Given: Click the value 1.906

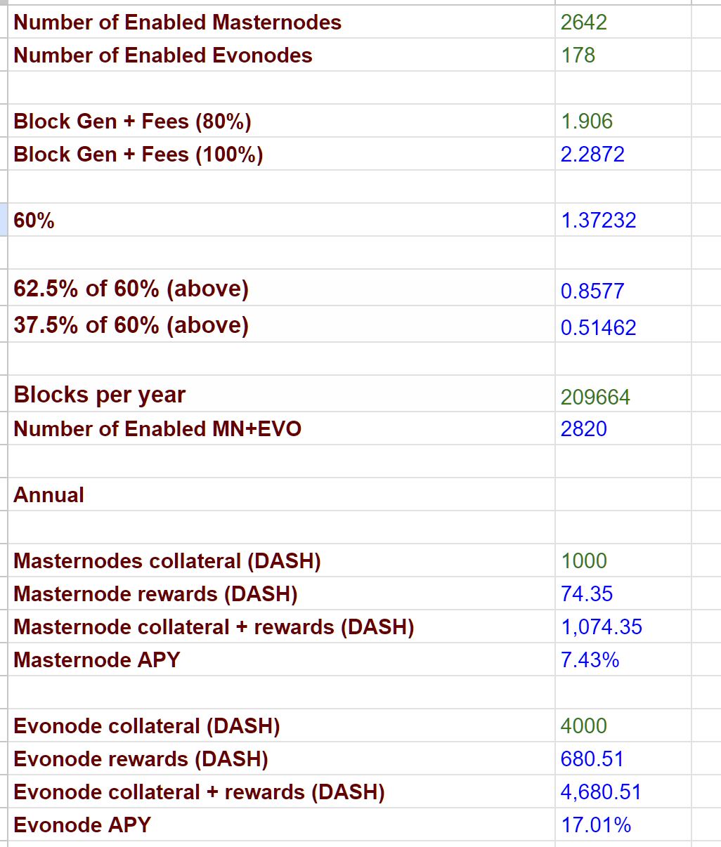Looking at the screenshot, I should pos(587,122).
